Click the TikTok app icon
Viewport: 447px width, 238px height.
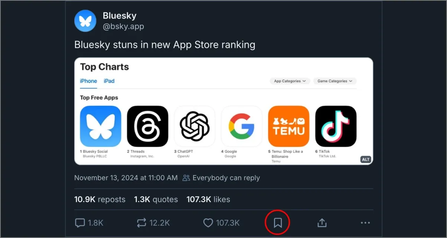336,126
